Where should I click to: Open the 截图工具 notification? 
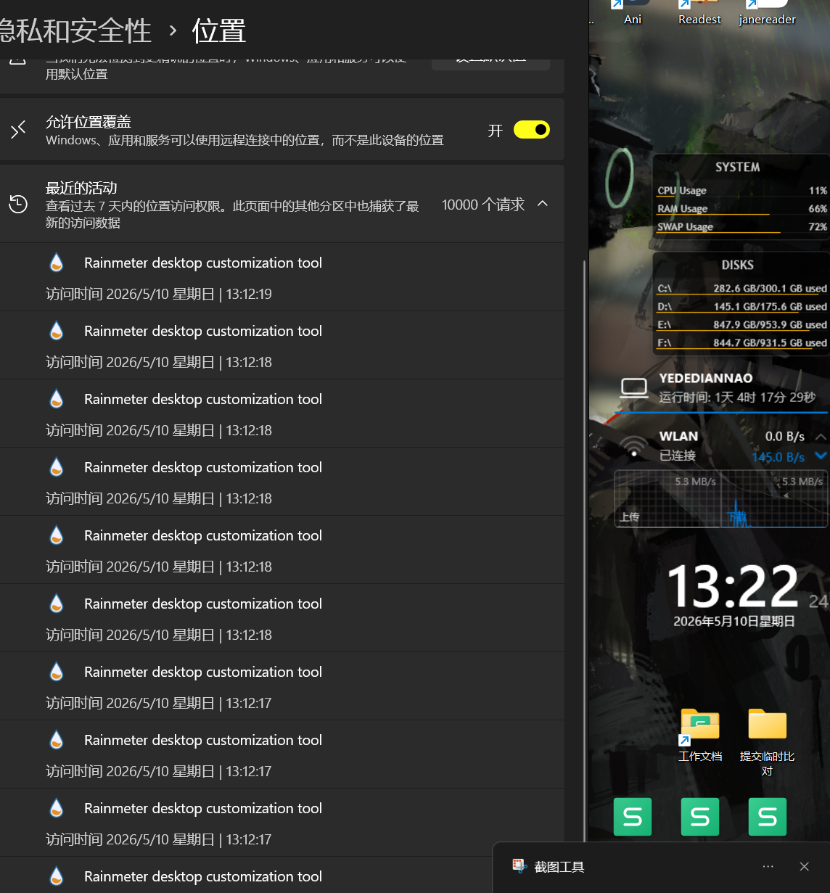tap(661, 868)
